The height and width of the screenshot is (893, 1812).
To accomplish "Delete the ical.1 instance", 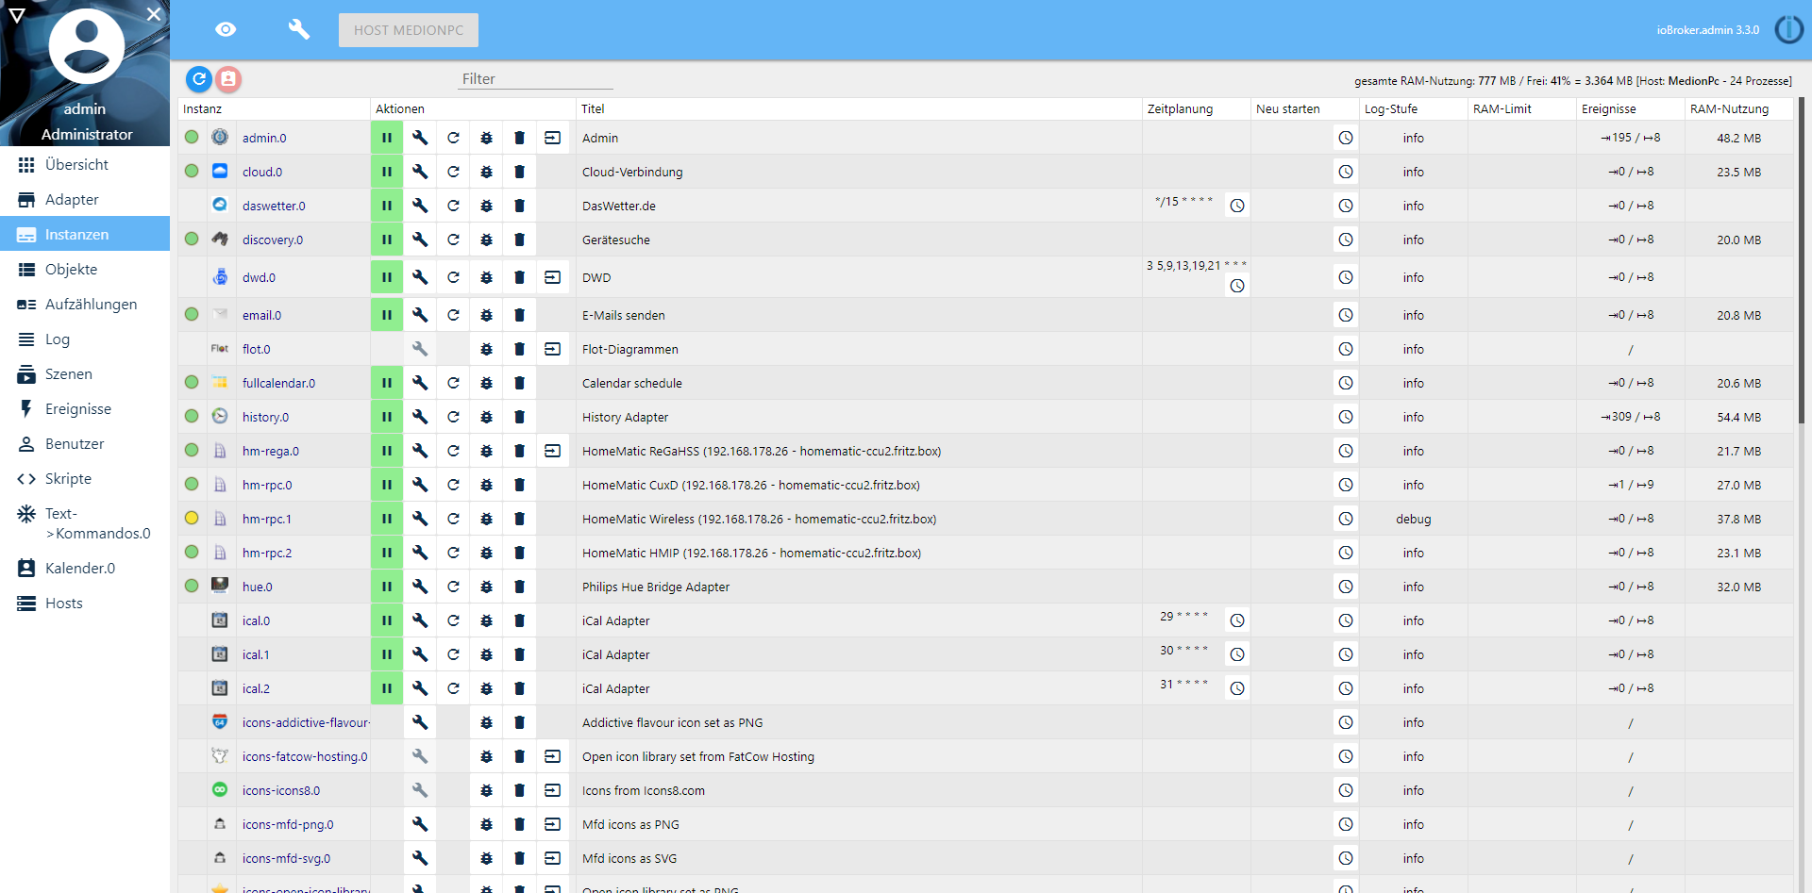I will coord(519,654).
